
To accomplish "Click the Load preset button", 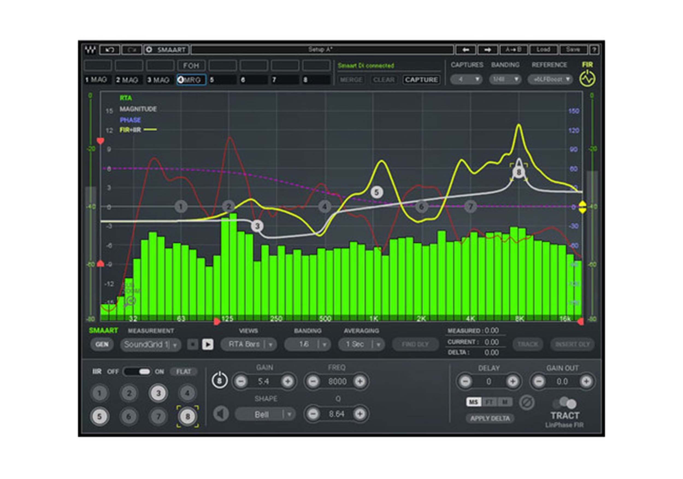I will click(543, 50).
